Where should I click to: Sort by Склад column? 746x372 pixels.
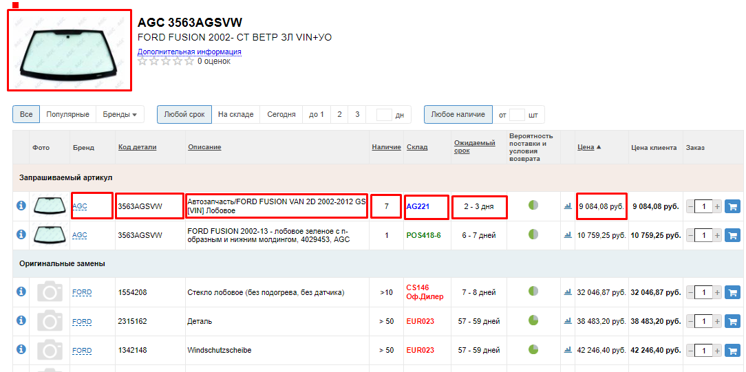pos(417,147)
